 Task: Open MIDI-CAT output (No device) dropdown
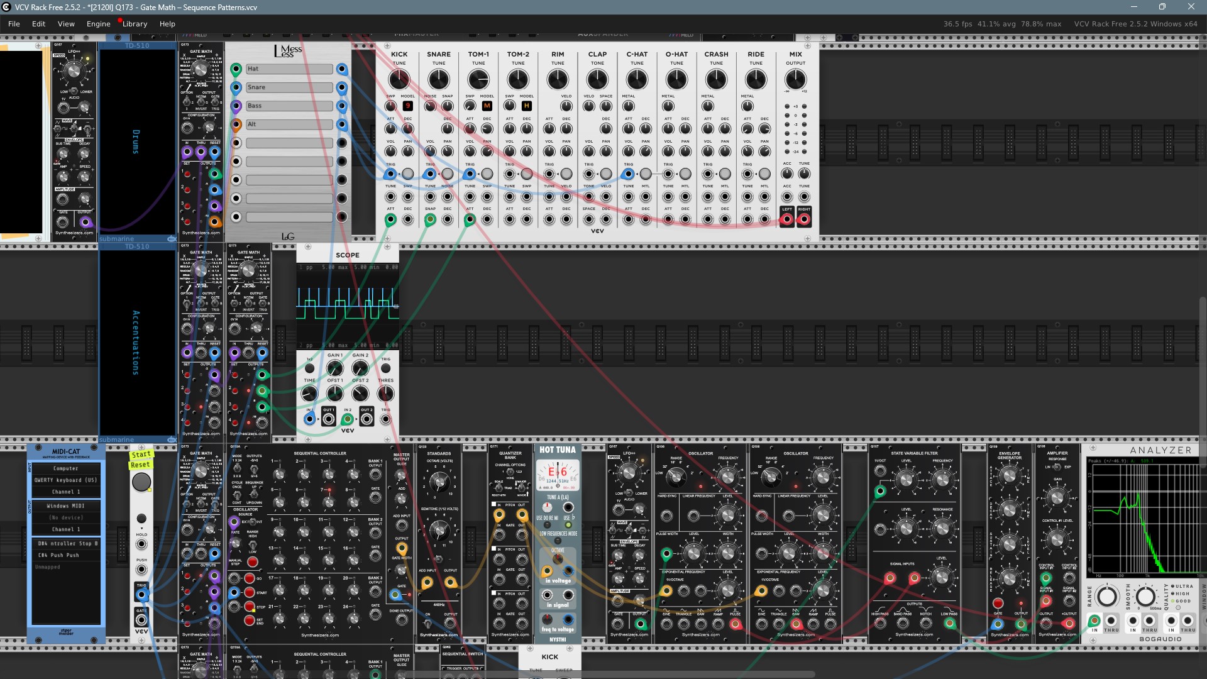66,517
